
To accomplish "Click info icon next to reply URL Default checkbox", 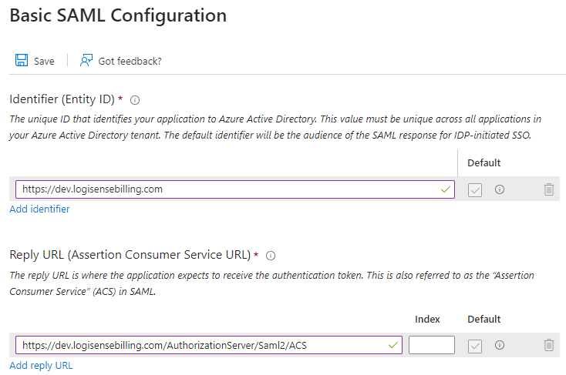I will 500,345.
